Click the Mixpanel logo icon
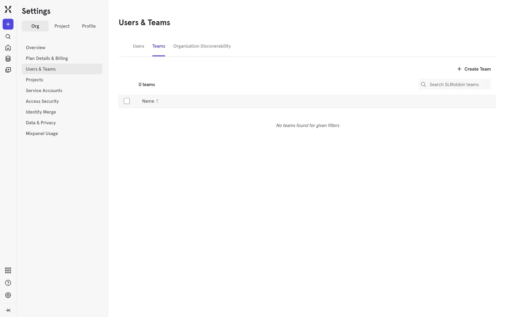 8,9
